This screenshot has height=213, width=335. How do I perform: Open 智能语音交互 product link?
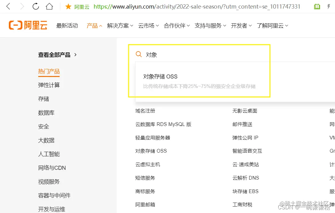(x=247, y=151)
